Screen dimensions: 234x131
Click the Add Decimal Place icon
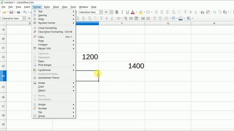pos(143,19)
